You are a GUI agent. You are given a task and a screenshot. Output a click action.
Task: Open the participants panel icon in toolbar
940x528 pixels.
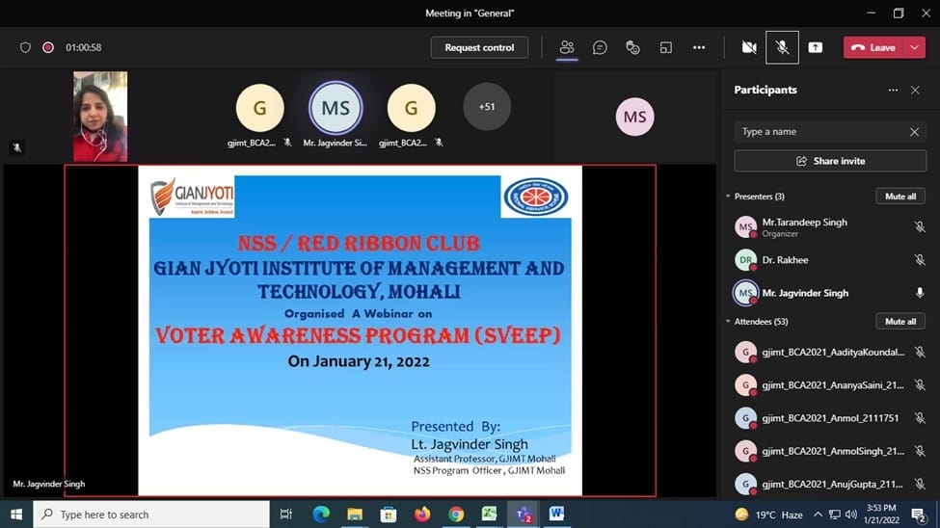tap(567, 47)
